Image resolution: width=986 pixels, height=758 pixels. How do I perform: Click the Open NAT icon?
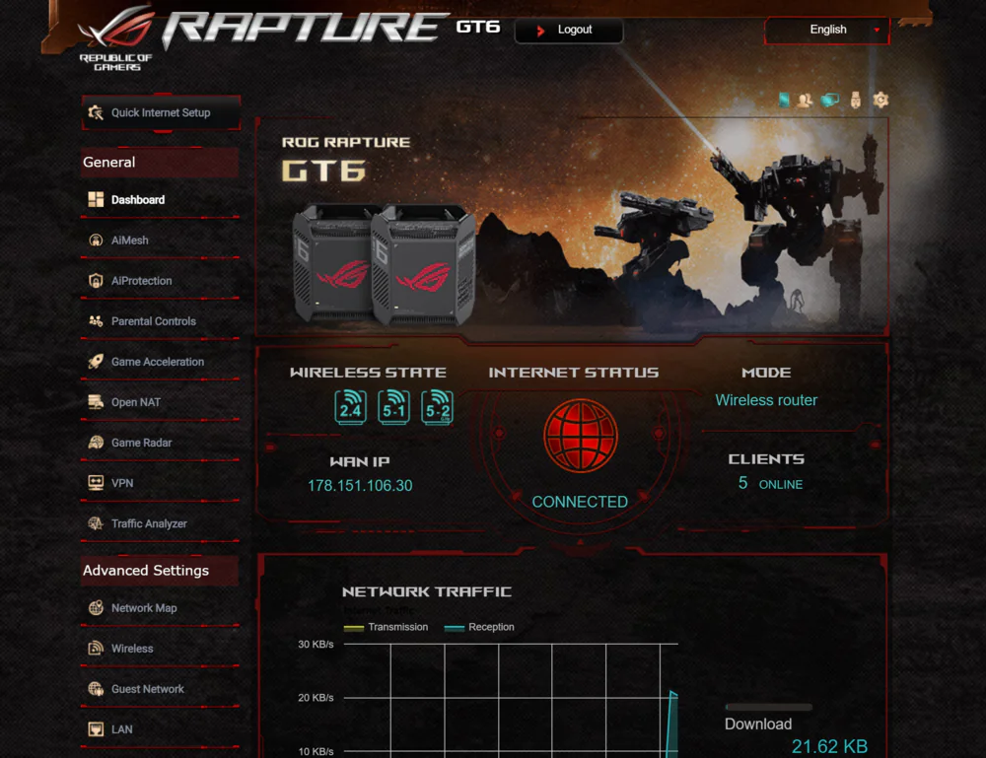pyautogui.click(x=96, y=401)
